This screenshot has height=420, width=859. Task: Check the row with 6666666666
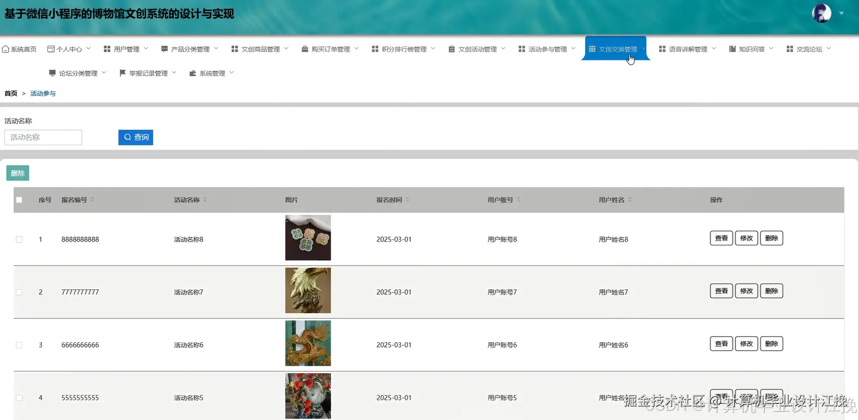(19, 345)
